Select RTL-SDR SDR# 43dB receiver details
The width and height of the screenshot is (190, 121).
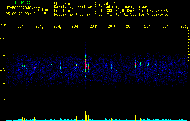133,11
